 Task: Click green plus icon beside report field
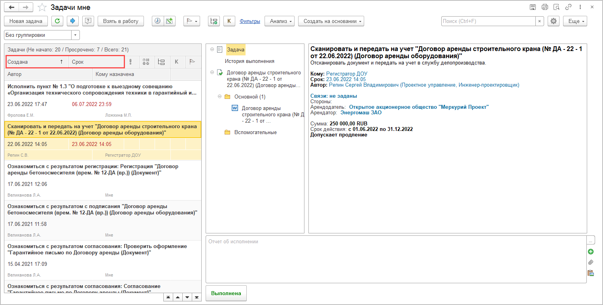tap(591, 252)
